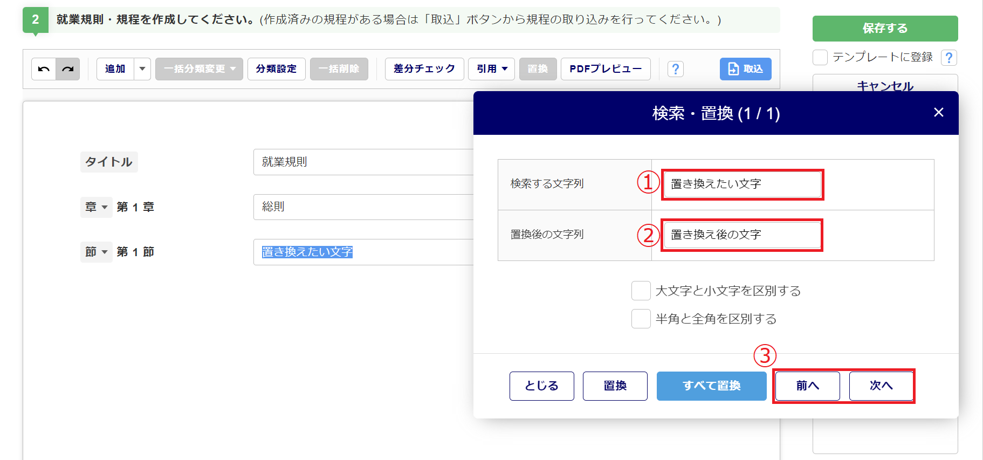This screenshot has height=460, width=983.
Task: Click the redo arrow icon
Action: (68, 69)
